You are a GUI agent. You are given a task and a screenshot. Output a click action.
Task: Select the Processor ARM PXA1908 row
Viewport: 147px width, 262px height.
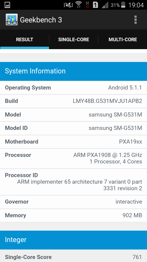coord(73,158)
